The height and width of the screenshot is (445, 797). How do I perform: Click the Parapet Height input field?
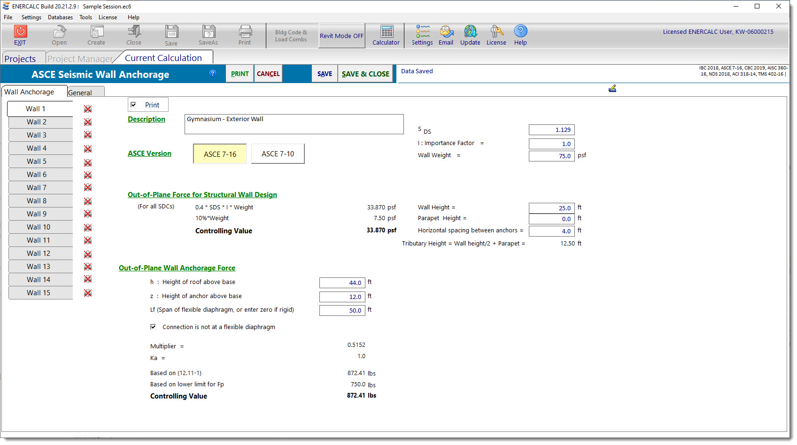(x=551, y=219)
